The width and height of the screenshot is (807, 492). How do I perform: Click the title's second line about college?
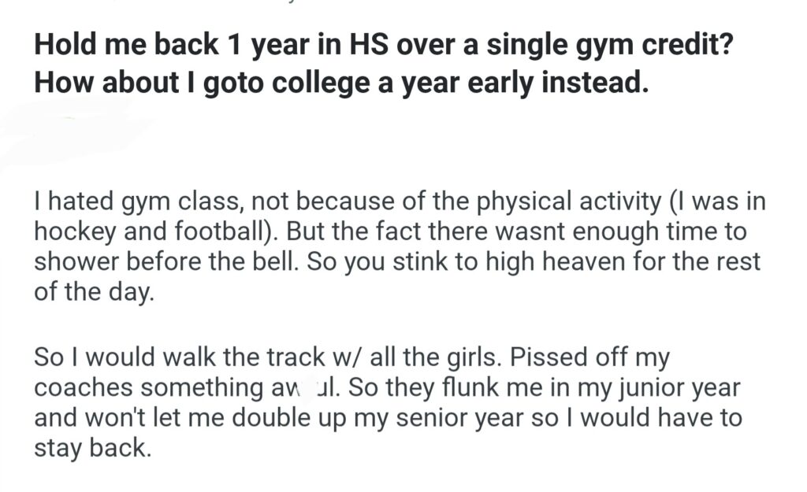pyautogui.click(x=341, y=83)
